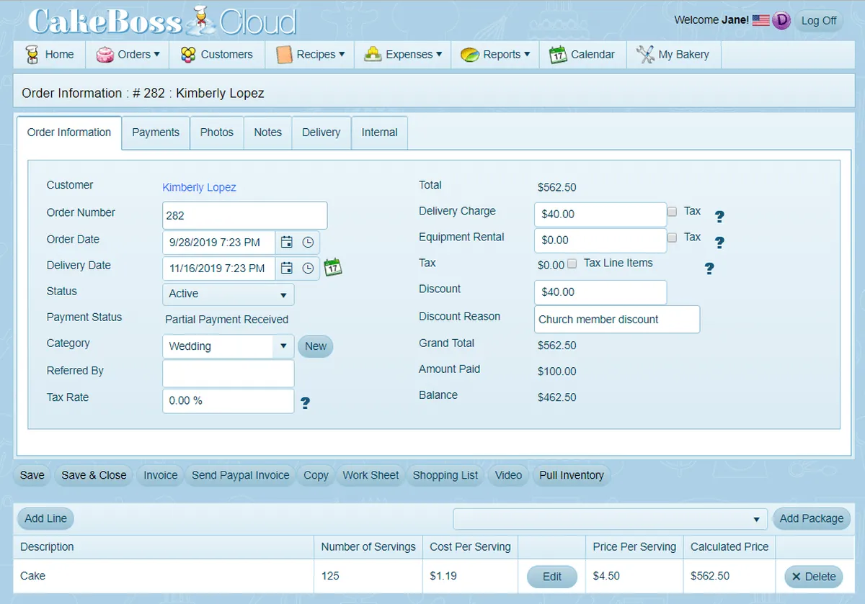Click the Delivery Date clock icon

[308, 268]
